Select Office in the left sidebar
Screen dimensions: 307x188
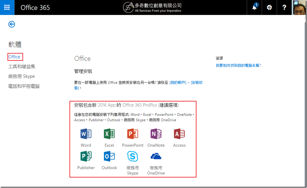pos(14,57)
